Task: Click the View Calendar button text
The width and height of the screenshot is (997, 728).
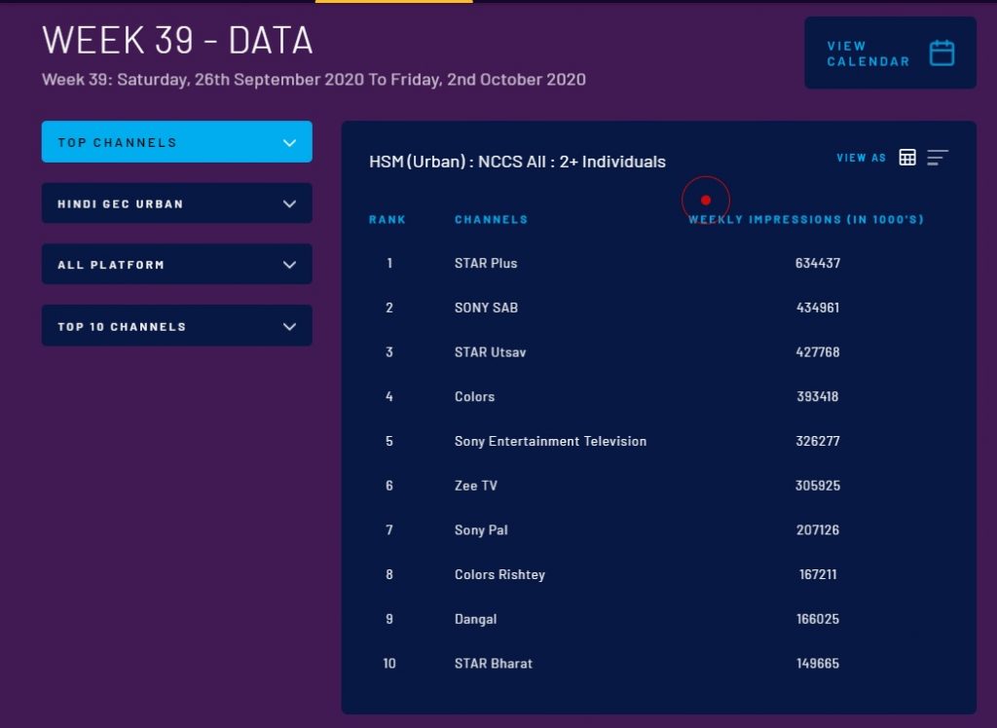Action: 868,54
